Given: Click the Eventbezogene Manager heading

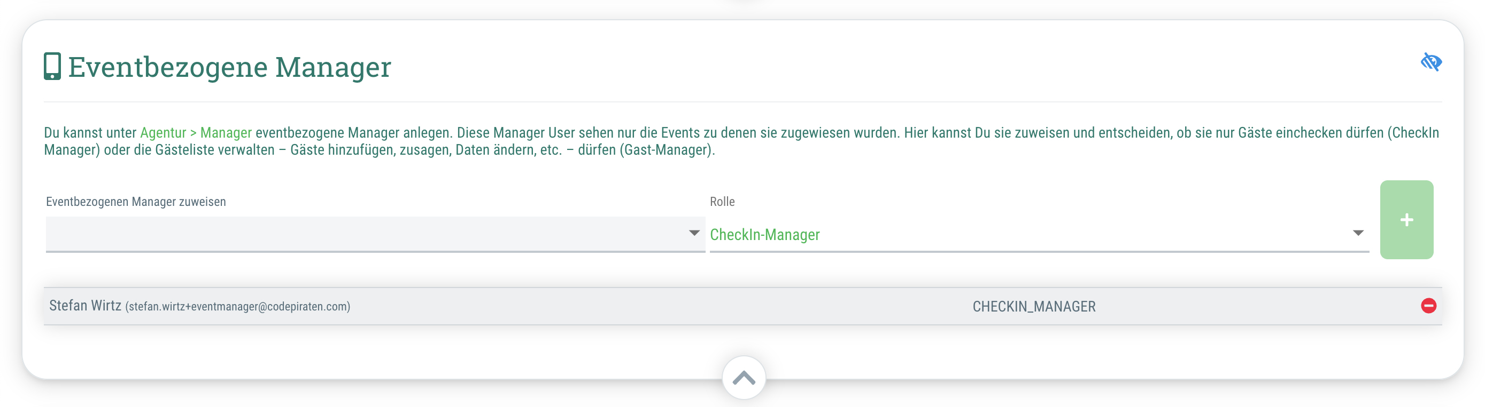Looking at the screenshot, I should pyautogui.click(x=229, y=67).
